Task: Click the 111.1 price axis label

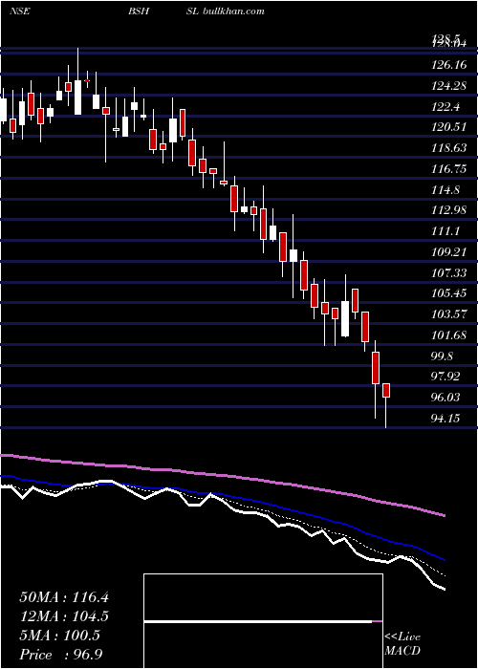Action: (446, 231)
